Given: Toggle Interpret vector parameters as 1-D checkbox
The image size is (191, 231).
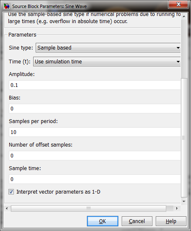Looking at the screenshot, I should (11, 192).
